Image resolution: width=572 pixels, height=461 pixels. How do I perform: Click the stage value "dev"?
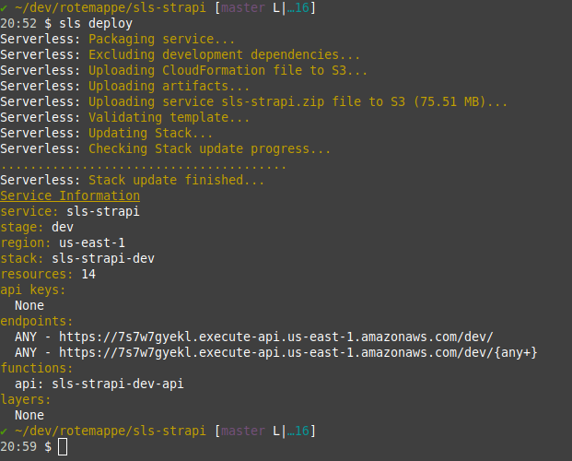click(62, 227)
